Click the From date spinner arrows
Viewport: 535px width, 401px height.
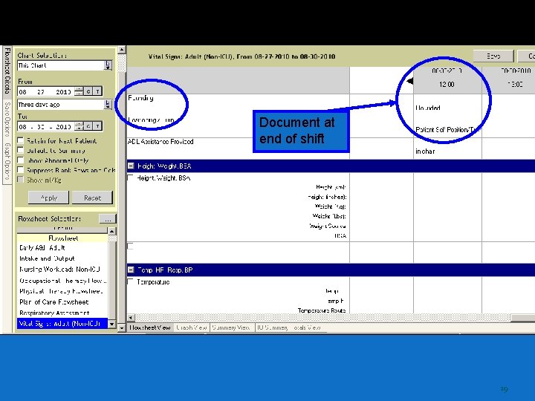point(79,91)
